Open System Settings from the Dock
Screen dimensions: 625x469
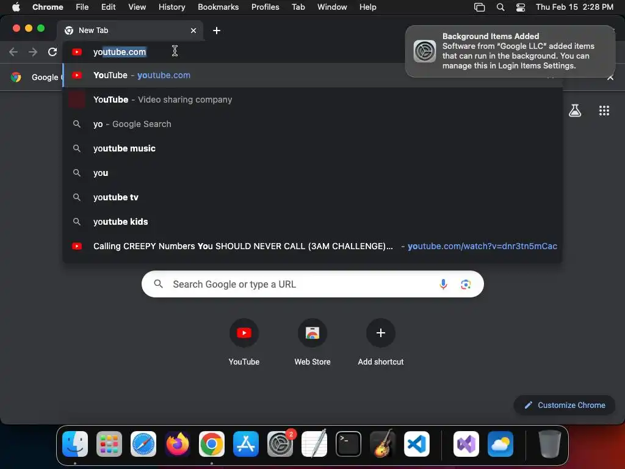(280, 444)
